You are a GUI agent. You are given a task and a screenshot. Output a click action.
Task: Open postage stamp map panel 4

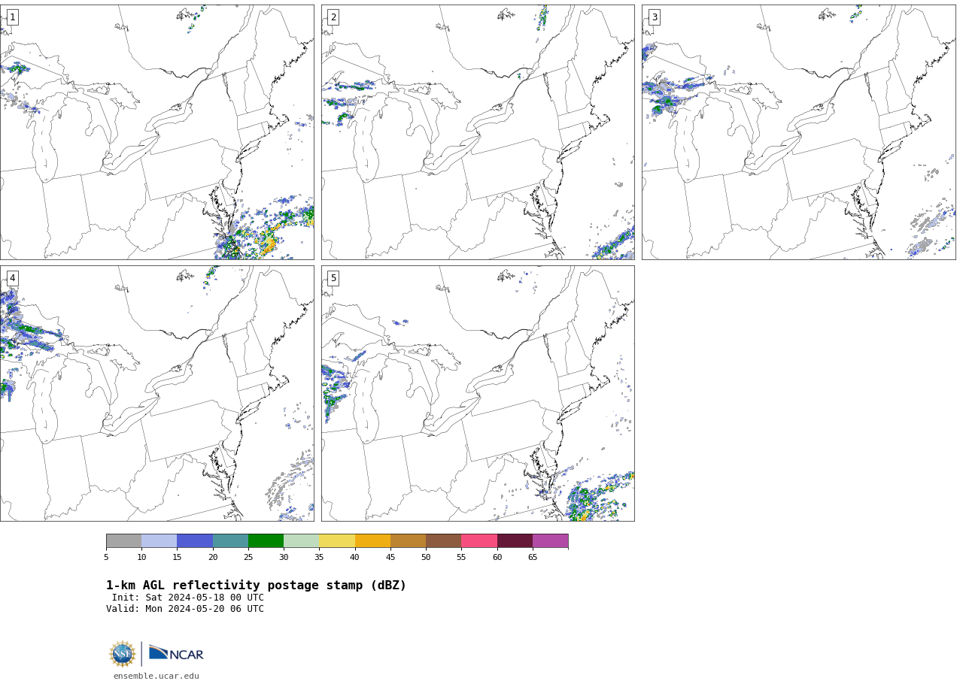point(156,393)
